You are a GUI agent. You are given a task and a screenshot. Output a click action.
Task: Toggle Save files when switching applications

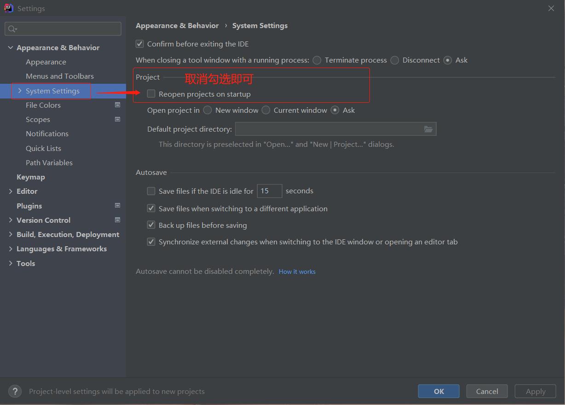tap(151, 208)
